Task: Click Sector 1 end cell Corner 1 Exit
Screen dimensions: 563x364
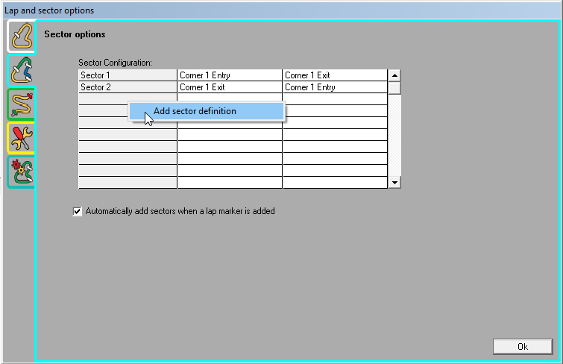Action: coord(334,75)
